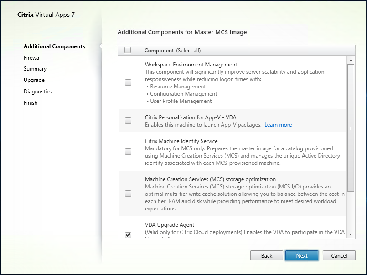
Task: Click the VDA Upgrade Agent title
Action: (170, 225)
